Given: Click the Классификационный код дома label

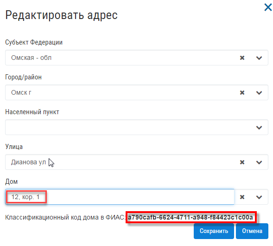Looking at the screenshot, I should 65,217.
